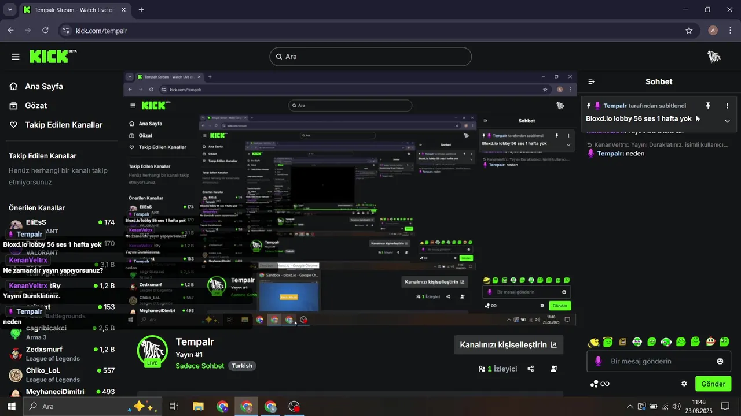The width and height of the screenshot is (741, 416).
Task: Open Task View on the taskbar
Action: point(173,407)
